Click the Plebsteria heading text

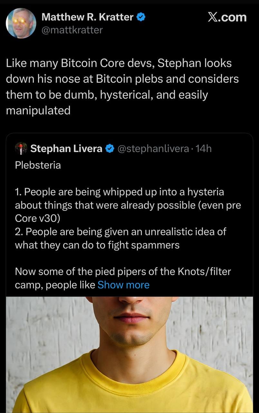[38, 165]
